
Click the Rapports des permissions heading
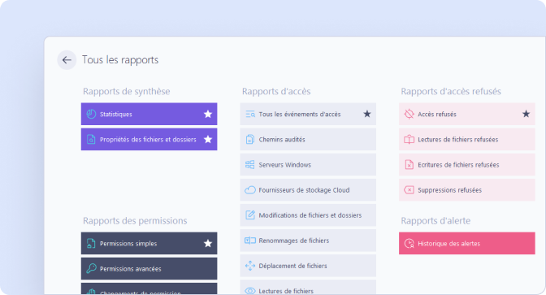135,221
